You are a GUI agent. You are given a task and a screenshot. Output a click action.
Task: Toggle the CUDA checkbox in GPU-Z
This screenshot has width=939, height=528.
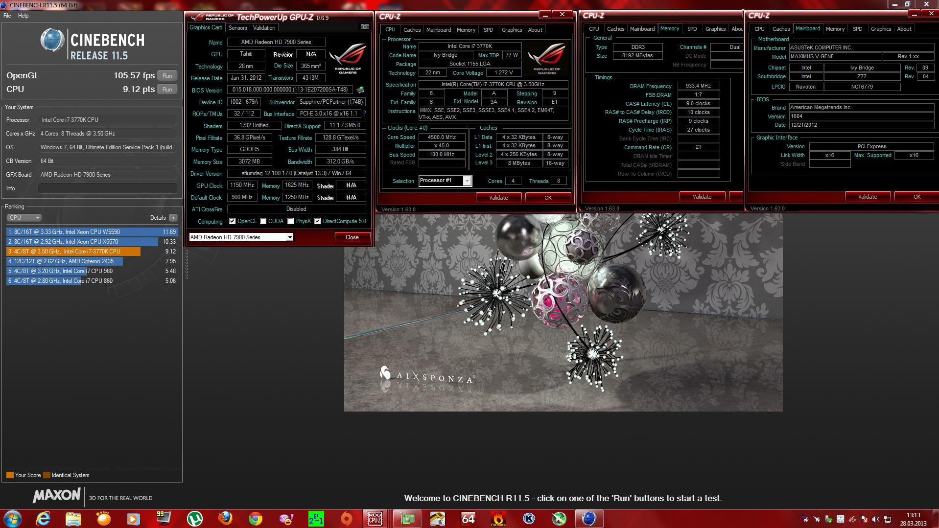[x=263, y=221]
